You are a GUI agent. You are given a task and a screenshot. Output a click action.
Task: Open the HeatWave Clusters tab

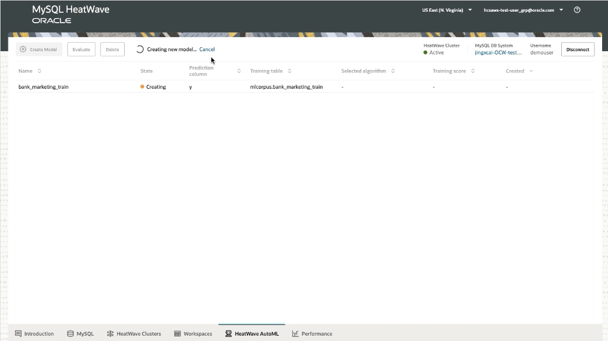click(134, 334)
